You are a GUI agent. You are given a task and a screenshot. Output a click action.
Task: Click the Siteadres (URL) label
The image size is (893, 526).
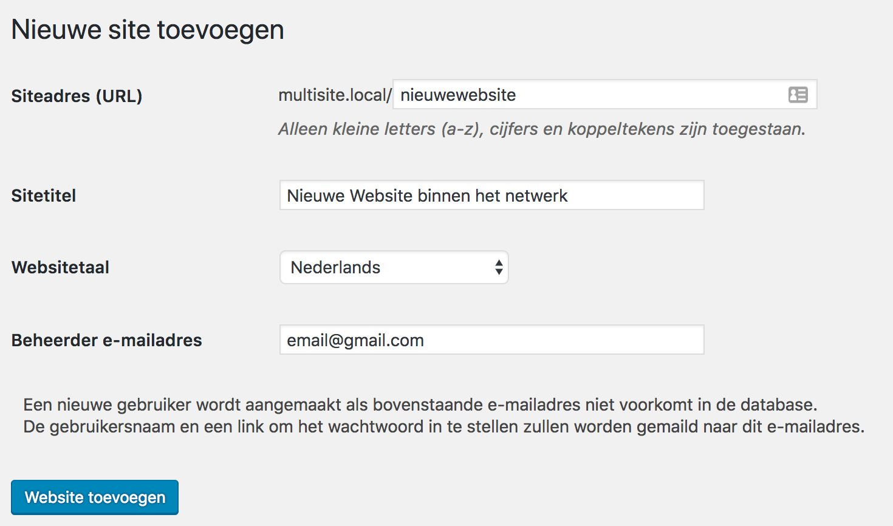77,96
